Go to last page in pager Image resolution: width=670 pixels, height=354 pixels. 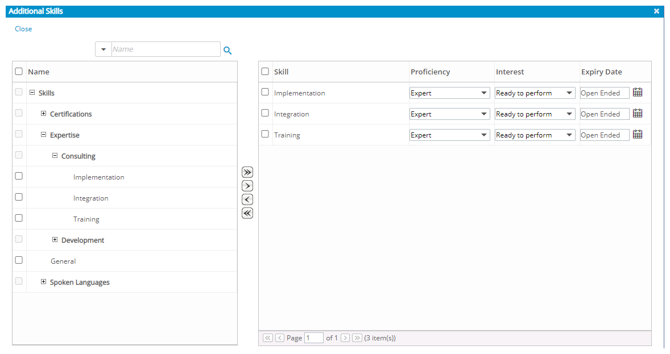(x=357, y=338)
